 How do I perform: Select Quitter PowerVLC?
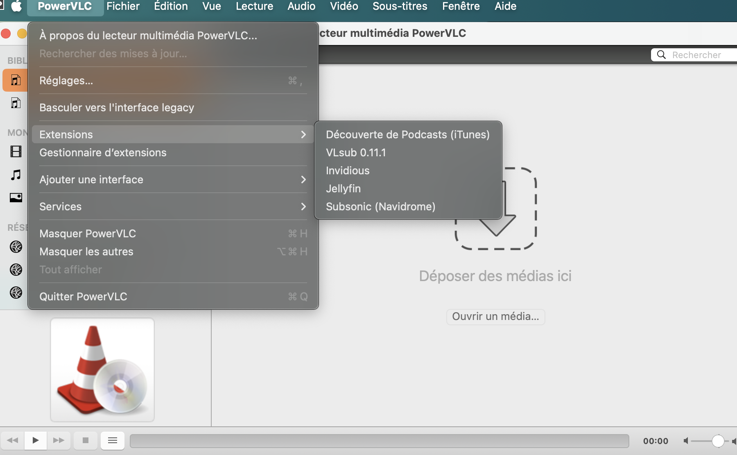pyautogui.click(x=173, y=297)
